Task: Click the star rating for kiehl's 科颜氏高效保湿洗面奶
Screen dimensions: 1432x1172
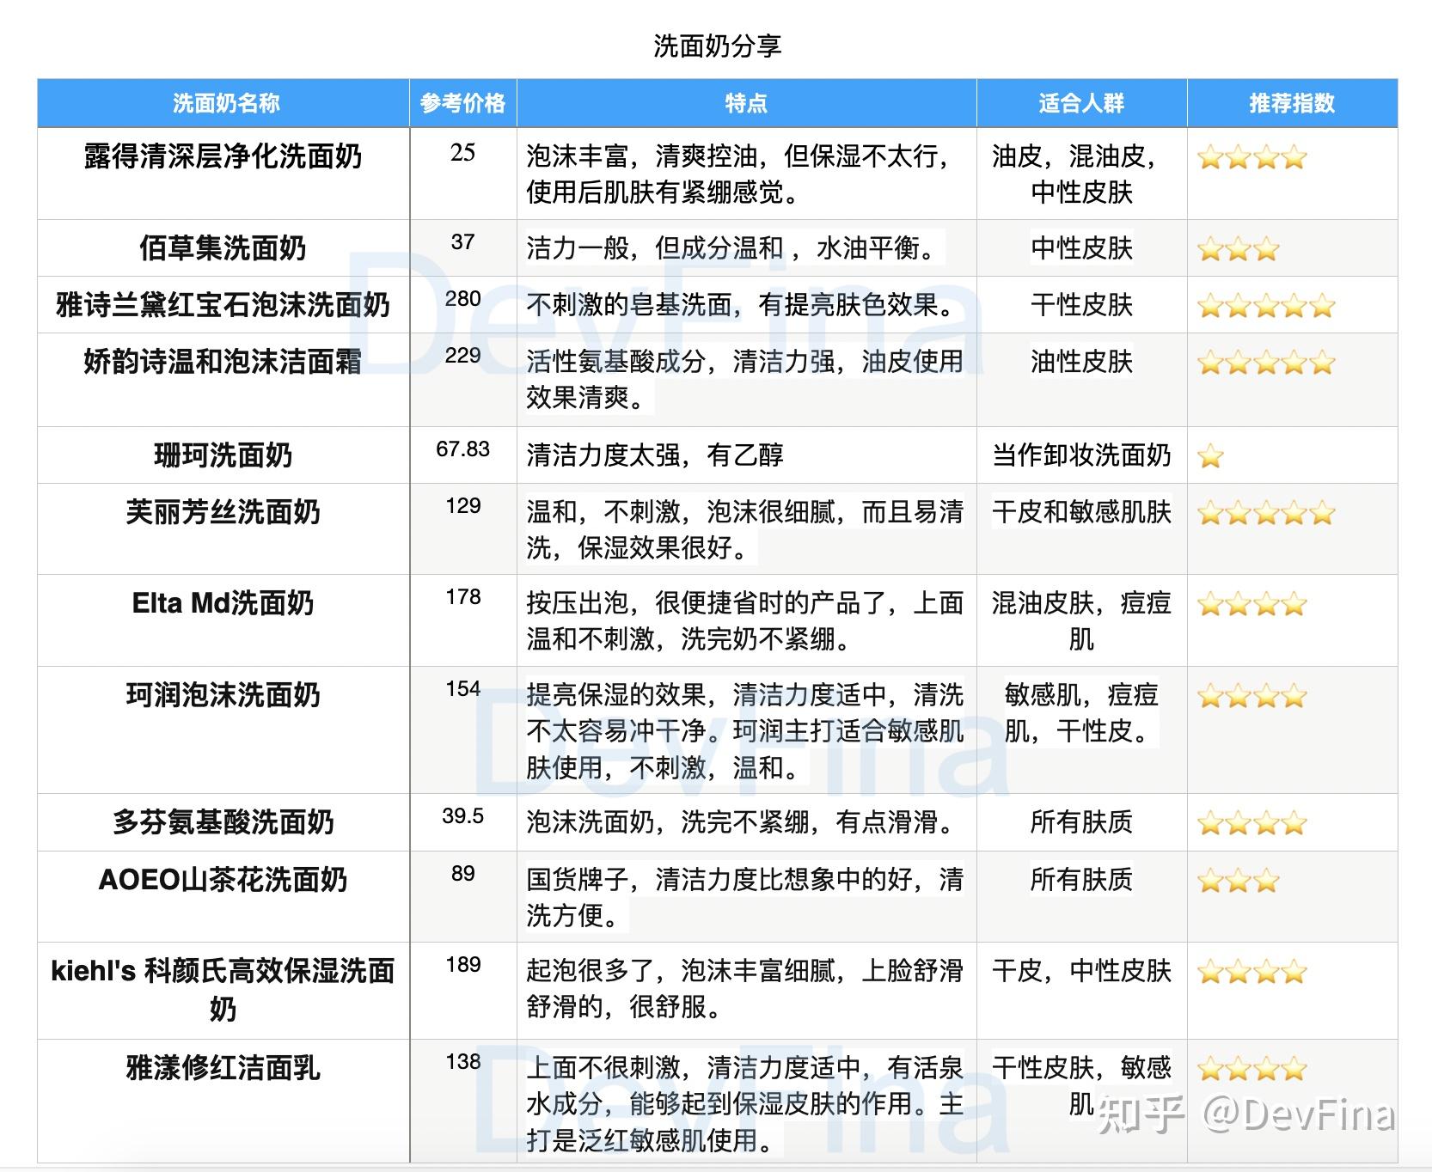Action: [1252, 972]
